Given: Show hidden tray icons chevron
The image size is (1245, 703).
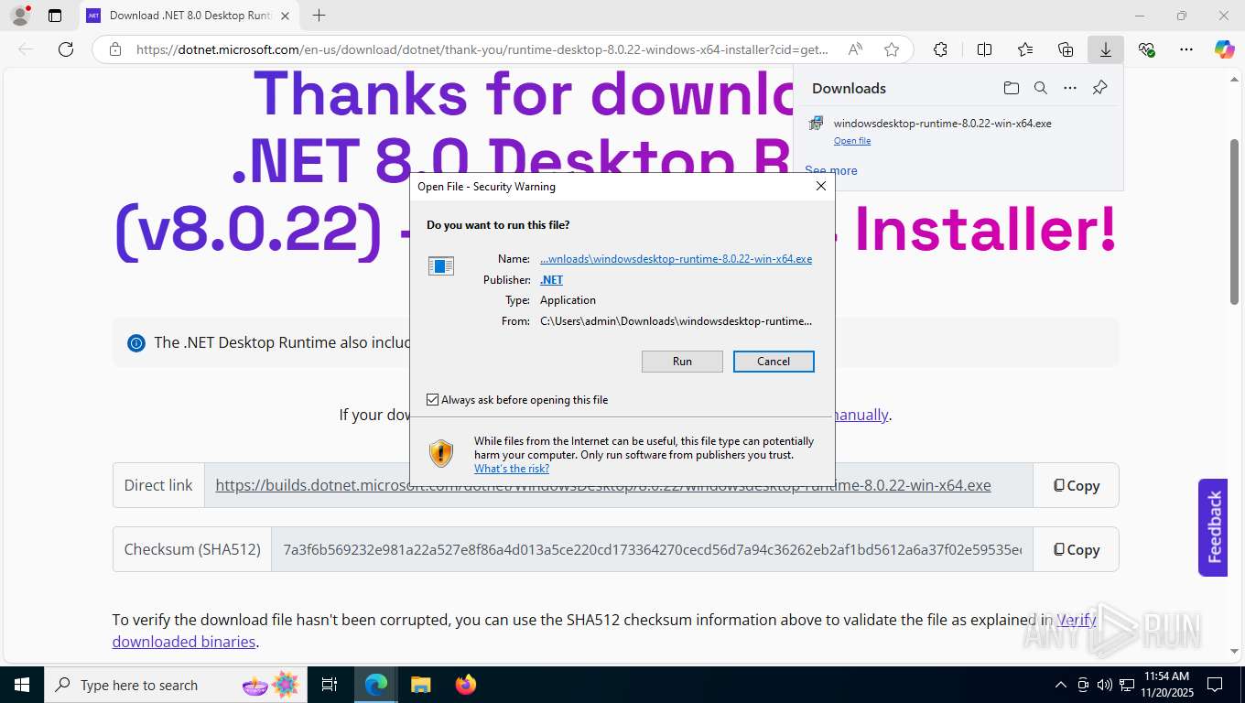Looking at the screenshot, I should tap(1061, 685).
